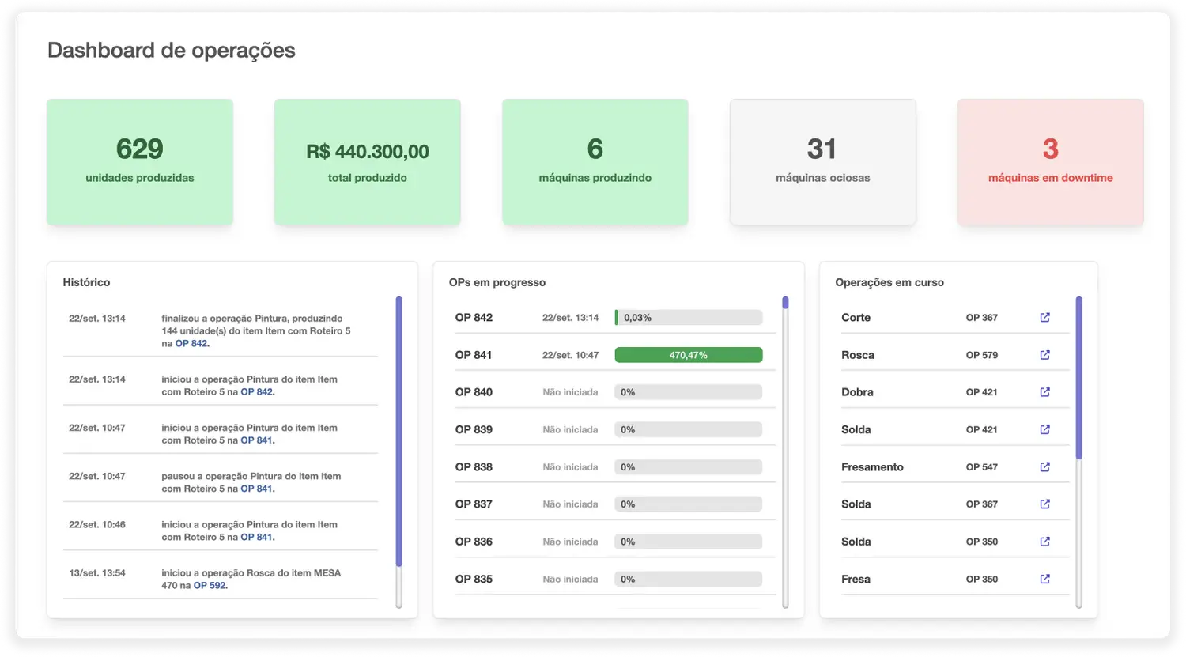Open Fresamento OP 547 with its link icon

coord(1044,467)
